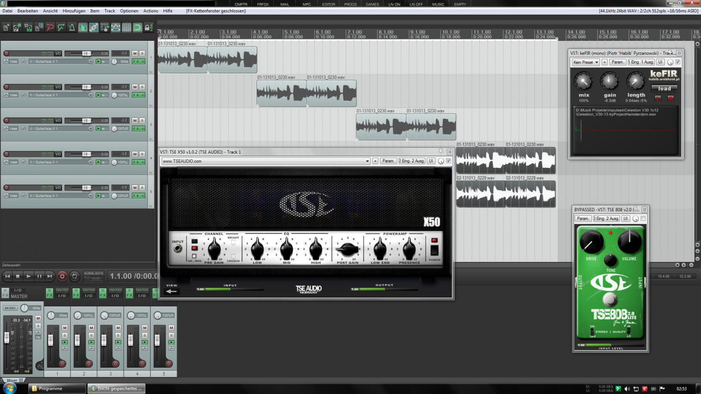Open the Bearbeiten menu
The width and height of the screenshot is (701, 394).
[28, 11]
